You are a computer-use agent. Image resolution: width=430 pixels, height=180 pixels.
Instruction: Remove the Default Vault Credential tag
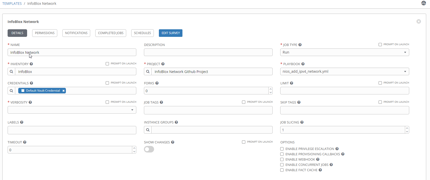(64, 91)
